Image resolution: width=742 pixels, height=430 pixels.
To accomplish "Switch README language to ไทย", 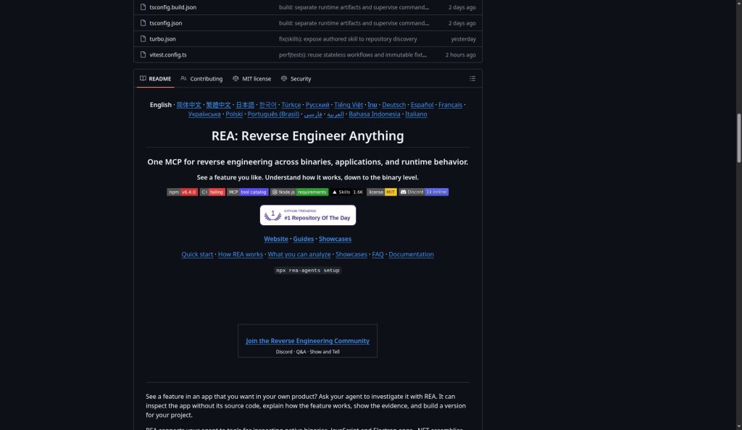I will (372, 105).
